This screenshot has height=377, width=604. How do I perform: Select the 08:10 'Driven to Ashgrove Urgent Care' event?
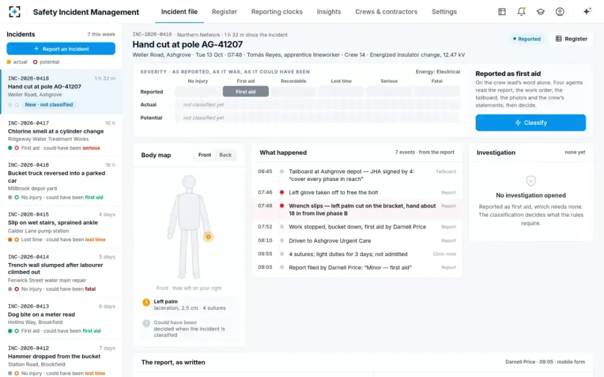tap(357, 240)
